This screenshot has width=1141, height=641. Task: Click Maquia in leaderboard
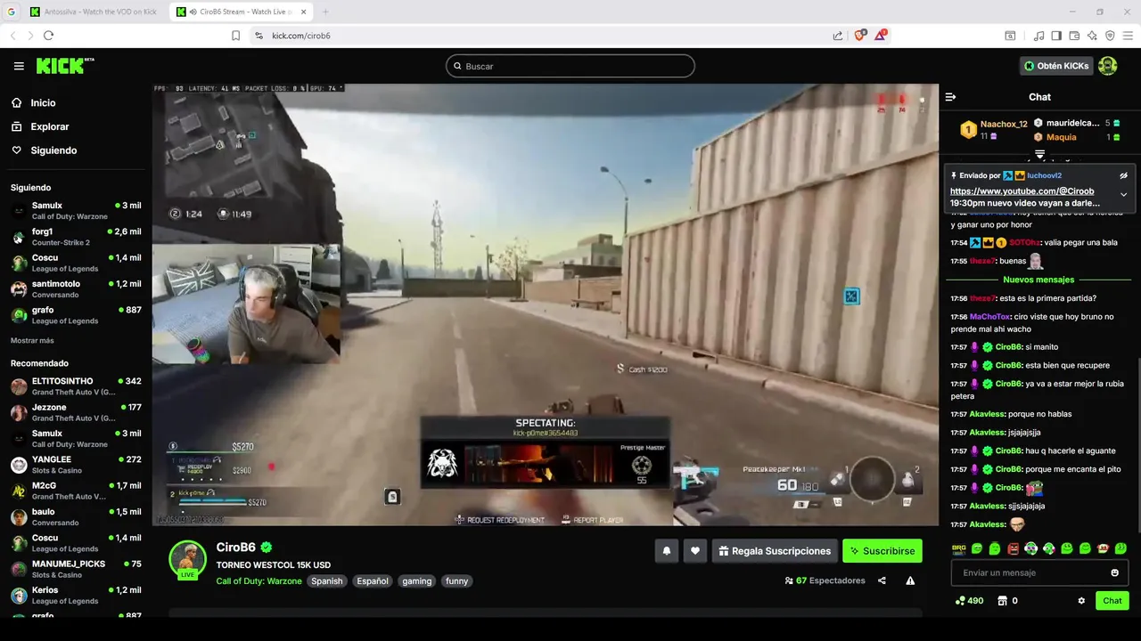click(1061, 137)
